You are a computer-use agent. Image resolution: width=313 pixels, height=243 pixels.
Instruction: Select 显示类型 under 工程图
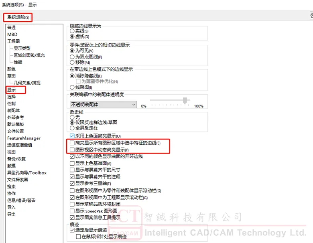pos(22,48)
